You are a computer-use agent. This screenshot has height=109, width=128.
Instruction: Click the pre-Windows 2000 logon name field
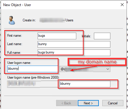point(85,84)
